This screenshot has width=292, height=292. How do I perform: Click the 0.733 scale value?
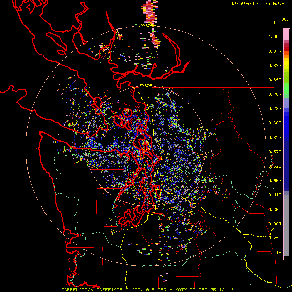pyautogui.click(x=275, y=109)
